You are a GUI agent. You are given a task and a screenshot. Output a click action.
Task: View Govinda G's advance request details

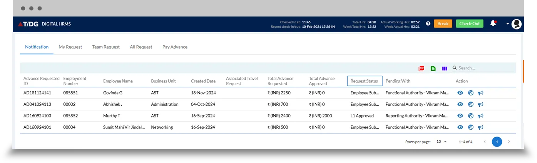point(460,93)
